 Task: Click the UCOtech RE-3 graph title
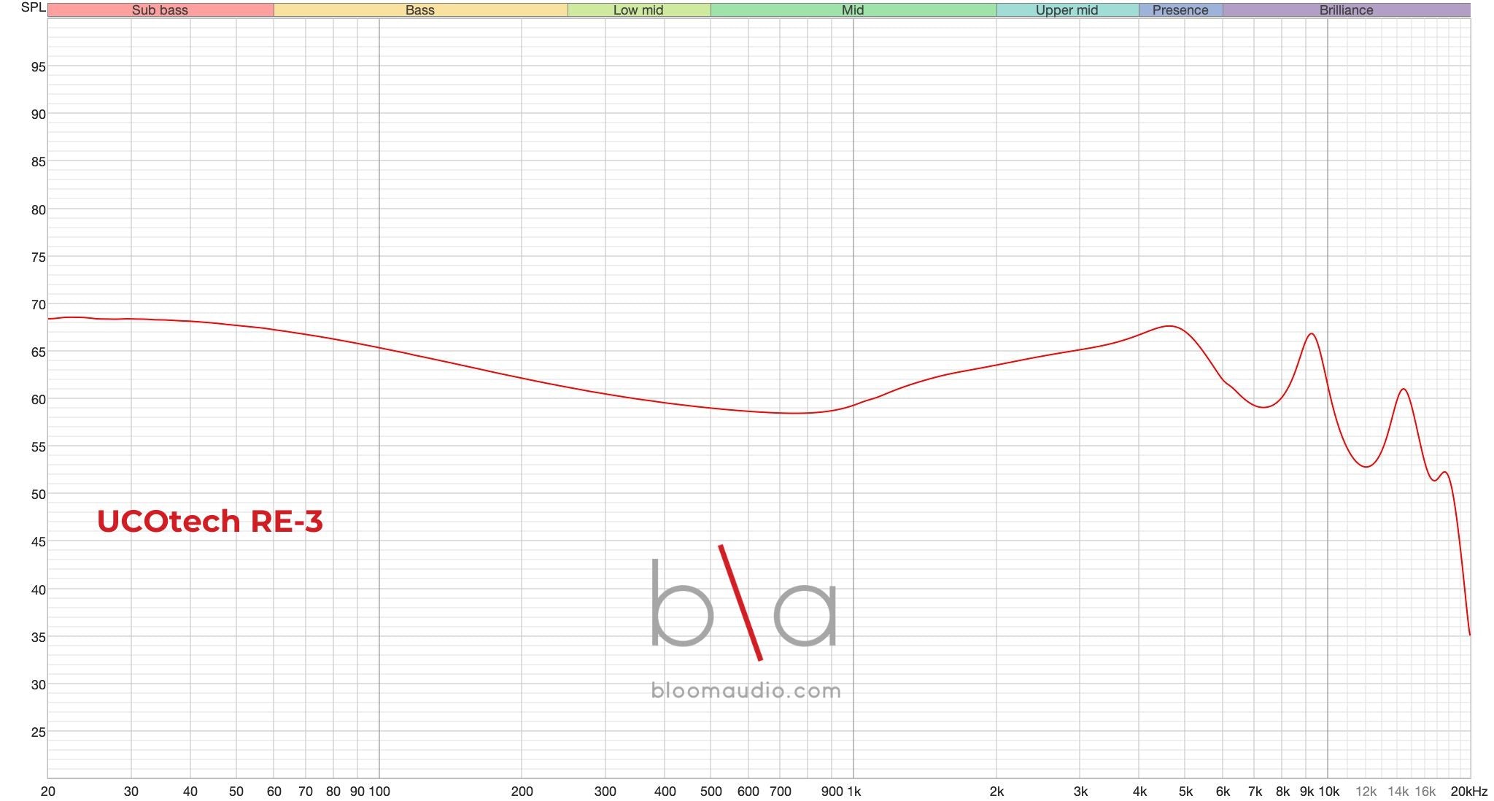(210, 521)
